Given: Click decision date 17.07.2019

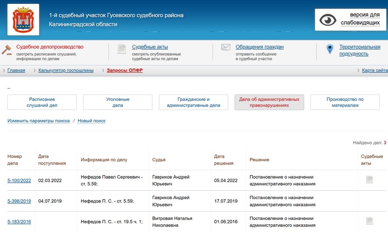Looking at the screenshot, I should coord(226,201).
